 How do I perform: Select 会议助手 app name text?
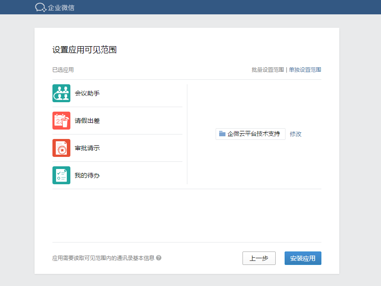[87, 93]
